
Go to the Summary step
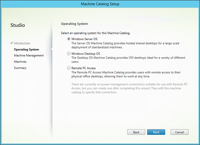point(20,68)
